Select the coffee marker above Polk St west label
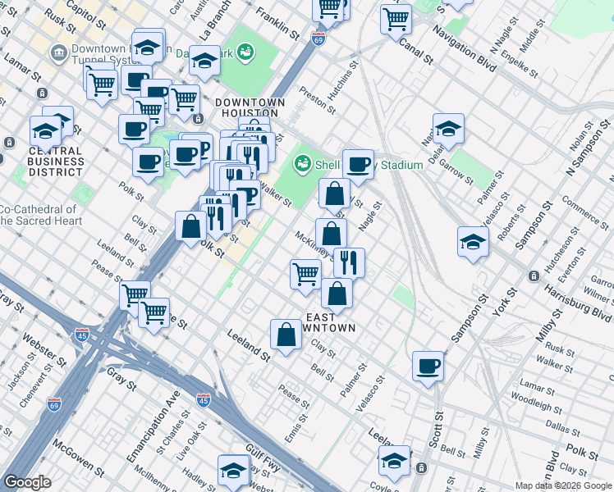Screen dimensions: 614x492 [x=148, y=163]
